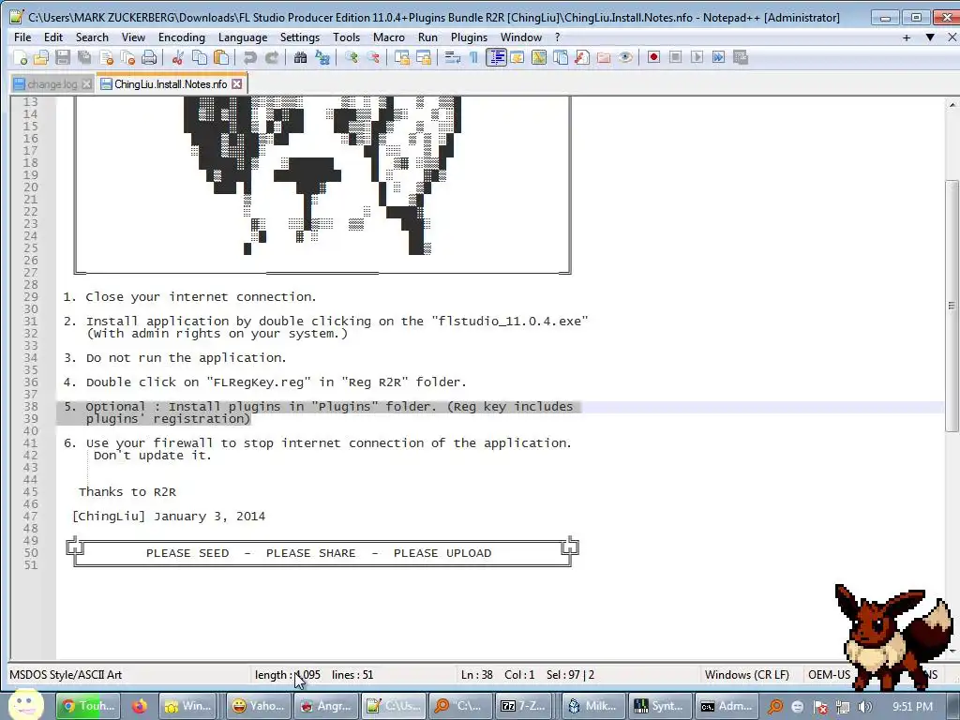This screenshot has height=720, width=960.
Task: Click the plus button near menu bar
Action: 907,37
